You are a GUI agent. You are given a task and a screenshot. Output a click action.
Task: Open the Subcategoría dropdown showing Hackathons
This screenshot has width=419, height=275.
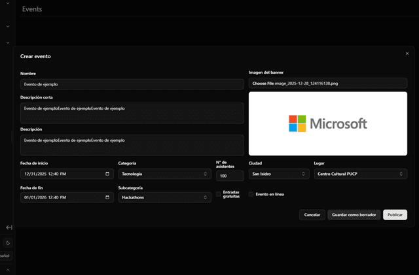(164, 197)
